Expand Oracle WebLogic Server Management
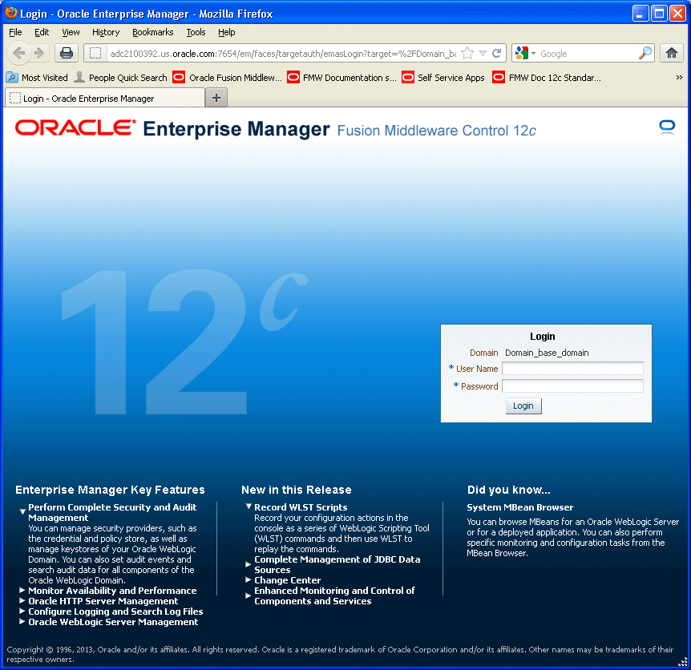This screenshot has width=691, height=670. [x=22, y=621]
